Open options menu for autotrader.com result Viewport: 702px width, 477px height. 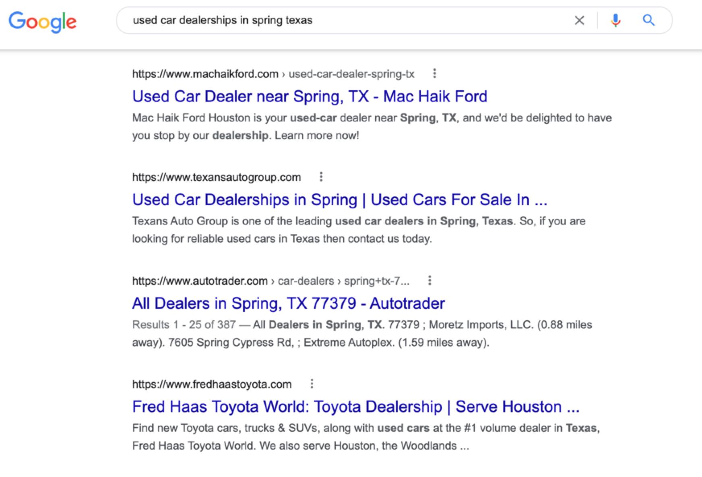coord(429,280)
